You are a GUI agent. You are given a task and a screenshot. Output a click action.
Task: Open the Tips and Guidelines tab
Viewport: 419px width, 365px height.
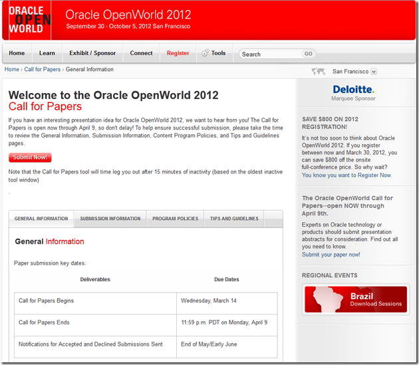coord(234,219)
